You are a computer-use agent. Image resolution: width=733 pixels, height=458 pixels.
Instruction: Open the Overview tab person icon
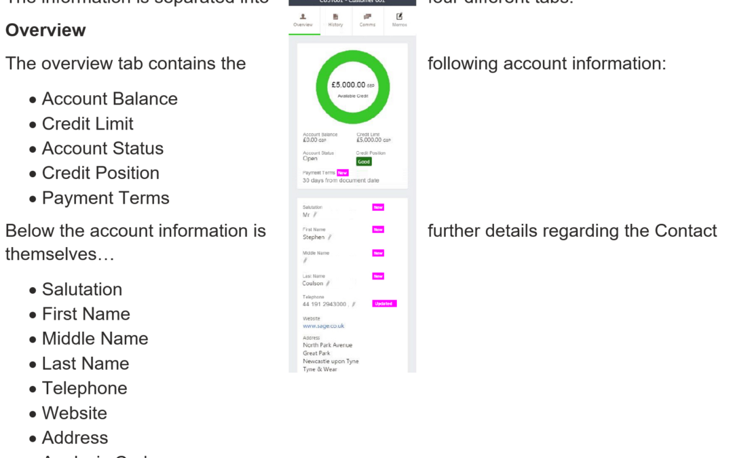(x=303, y=16)
